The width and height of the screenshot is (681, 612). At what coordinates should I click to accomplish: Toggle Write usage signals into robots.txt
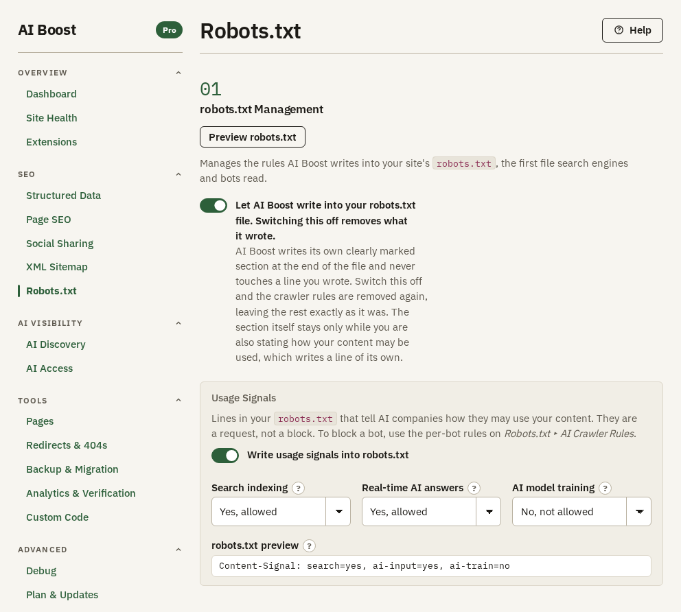(225, 456)
